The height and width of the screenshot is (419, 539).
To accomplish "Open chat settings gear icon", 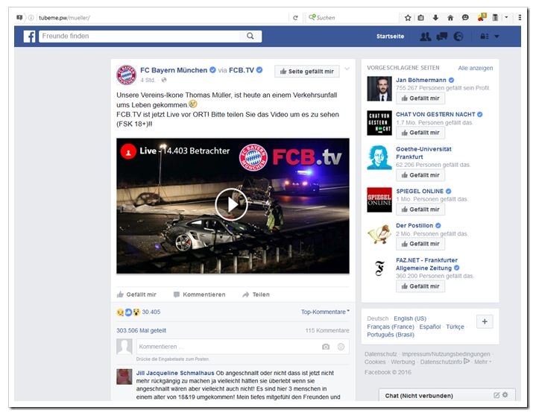I will click(x=505, y=395).
